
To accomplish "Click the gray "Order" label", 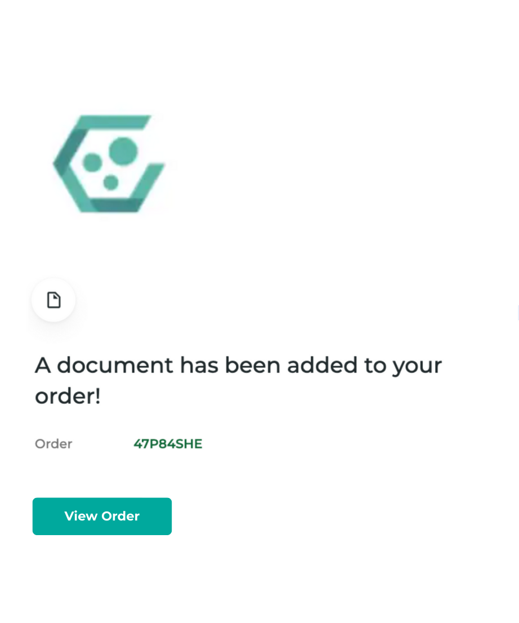I will (53, 444).
